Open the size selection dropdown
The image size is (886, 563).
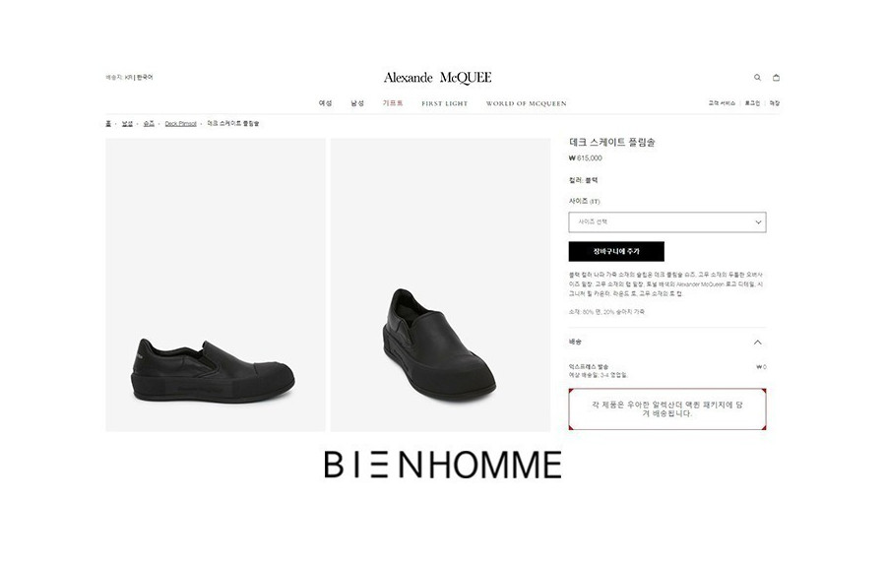click(x=667, y=221)
